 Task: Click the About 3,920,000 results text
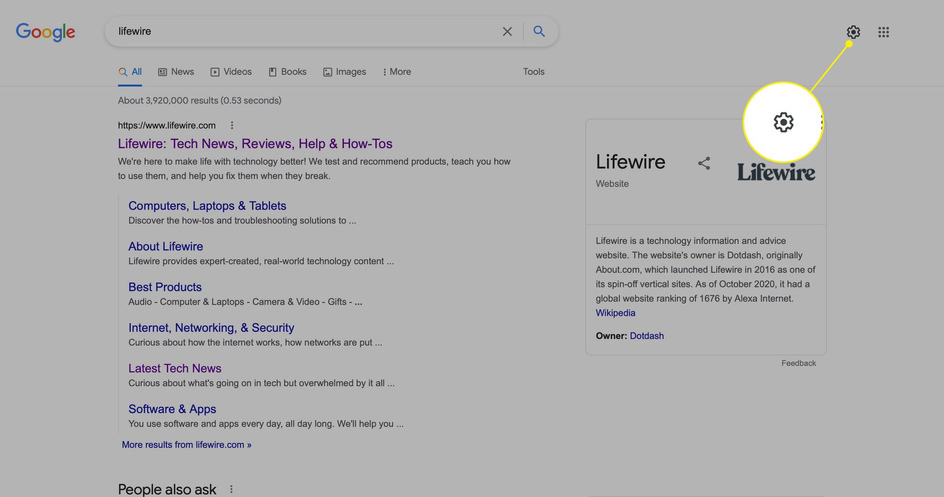click(200, 100)
